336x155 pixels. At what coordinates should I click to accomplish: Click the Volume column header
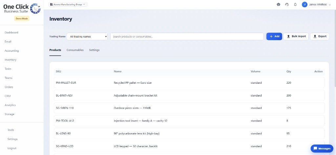coord(255,71)
